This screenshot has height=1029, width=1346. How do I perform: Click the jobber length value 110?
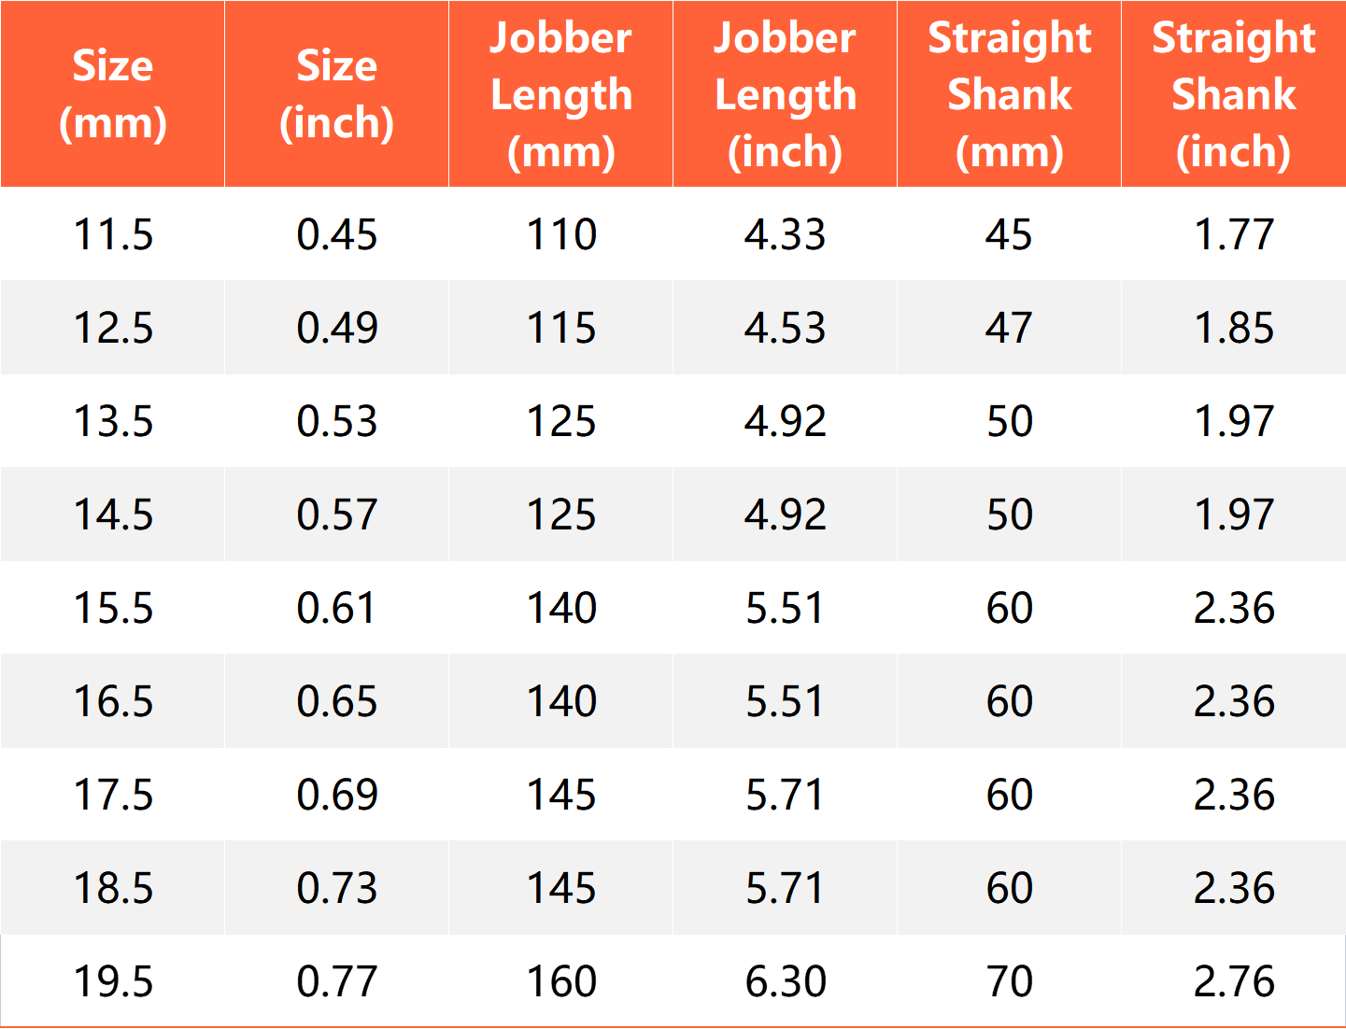point(561,234)
